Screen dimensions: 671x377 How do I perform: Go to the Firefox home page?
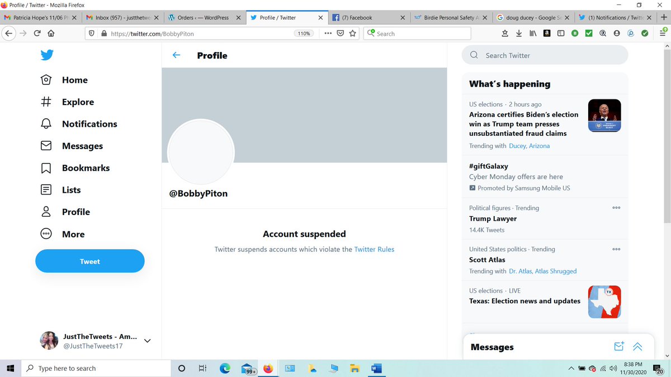coord(51,34)
